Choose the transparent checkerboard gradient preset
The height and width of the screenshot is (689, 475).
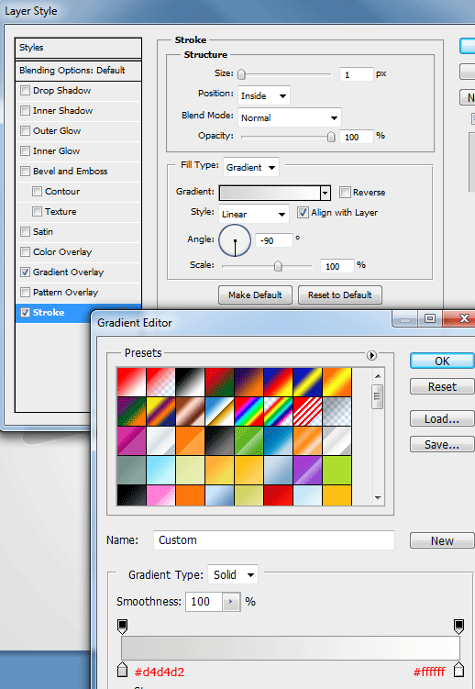[x=337, y=411]
